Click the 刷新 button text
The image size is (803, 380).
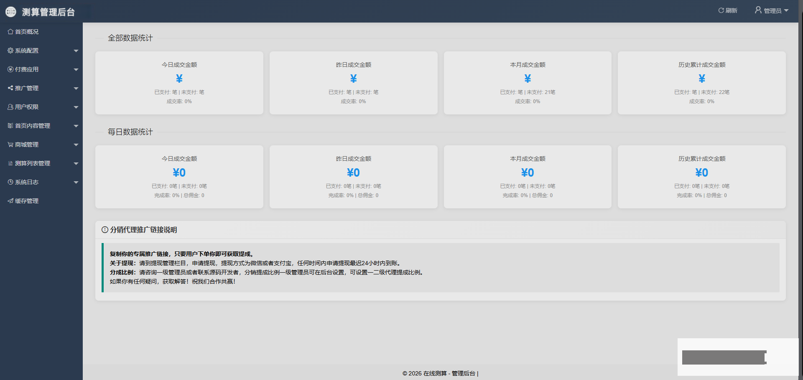[x=732, y=10]
